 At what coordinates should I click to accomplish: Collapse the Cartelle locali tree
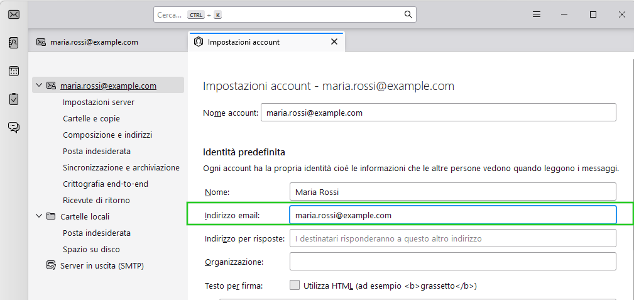tap(39, 216)
